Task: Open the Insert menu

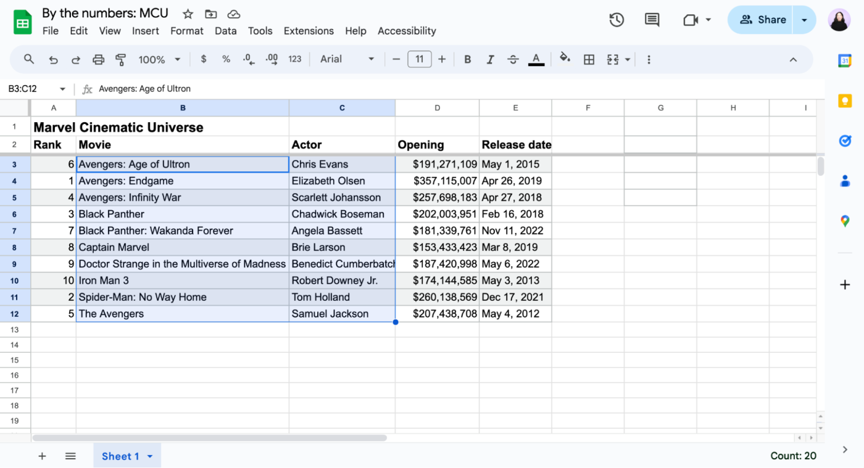Action: (146, 31)
